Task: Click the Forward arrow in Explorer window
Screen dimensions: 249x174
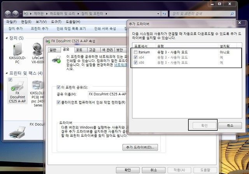Action: [16, 14]
